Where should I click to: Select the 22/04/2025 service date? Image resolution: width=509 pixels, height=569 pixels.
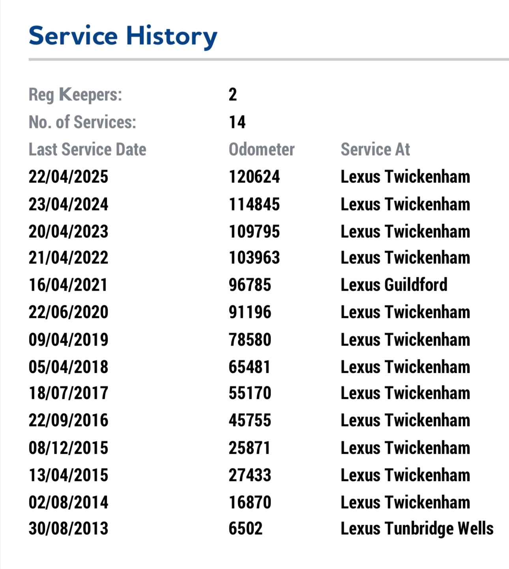point(68,177)
